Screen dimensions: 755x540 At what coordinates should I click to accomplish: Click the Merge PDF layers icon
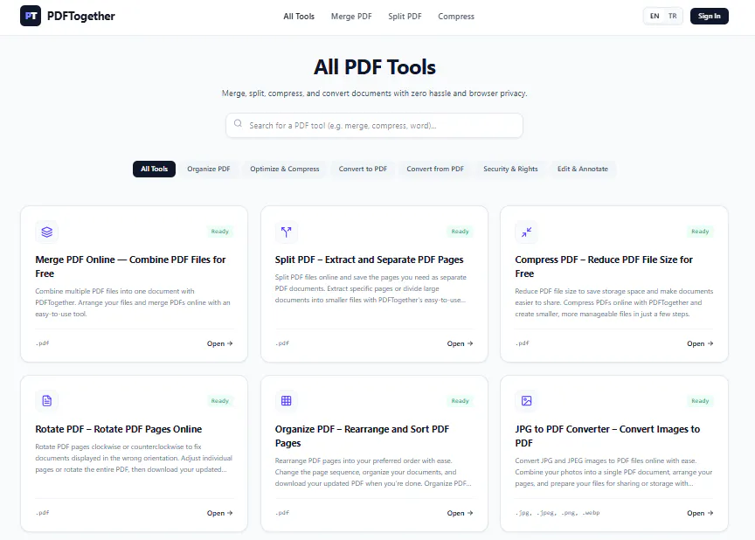tap(46, 232)
